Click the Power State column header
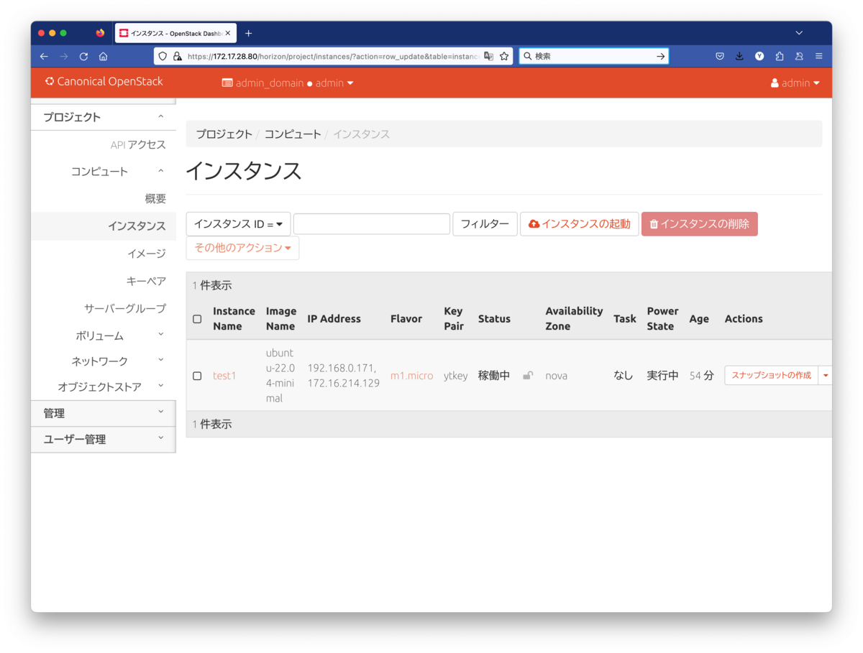The height and width of the screenshot is (653, 863). tap(662, 319)
